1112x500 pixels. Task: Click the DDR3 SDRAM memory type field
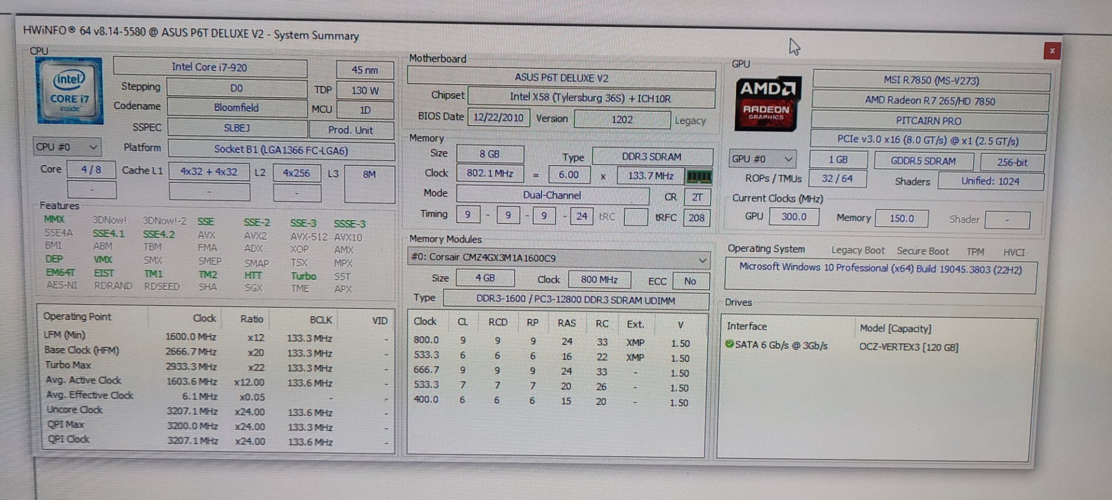tap(652, 157)
